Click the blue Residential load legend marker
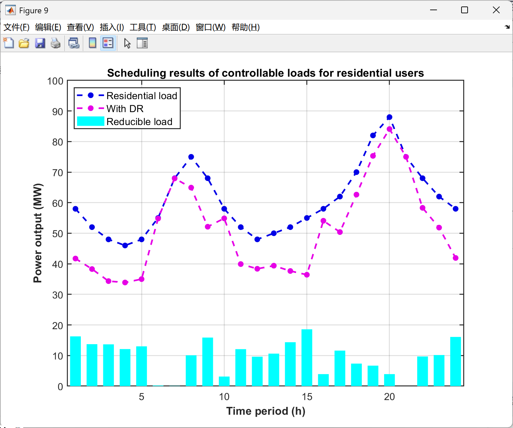 (91, 95)
